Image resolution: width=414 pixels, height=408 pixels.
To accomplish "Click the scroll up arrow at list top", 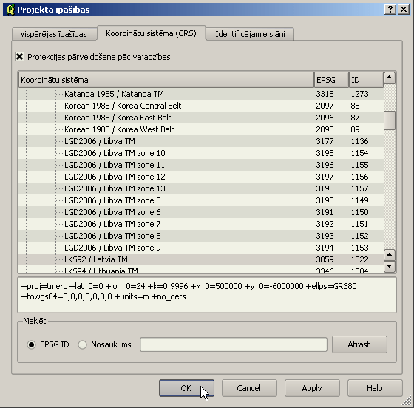I will pos(389,78).
